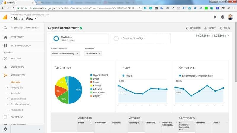This screenshot has height=133, width=237.
Task: Click the Startseite home icon
Action: [5, 37]
